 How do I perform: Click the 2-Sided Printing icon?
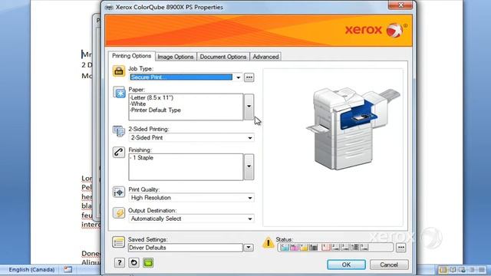click(119, 131)
